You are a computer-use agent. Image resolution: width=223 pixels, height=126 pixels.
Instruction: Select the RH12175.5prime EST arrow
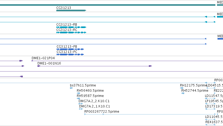tap(182, 88)
